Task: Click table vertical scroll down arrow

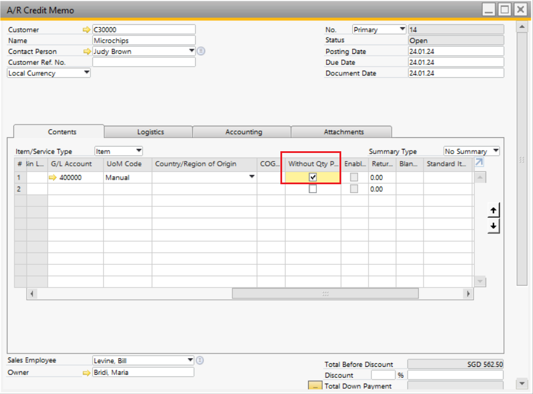Action: 480,282
